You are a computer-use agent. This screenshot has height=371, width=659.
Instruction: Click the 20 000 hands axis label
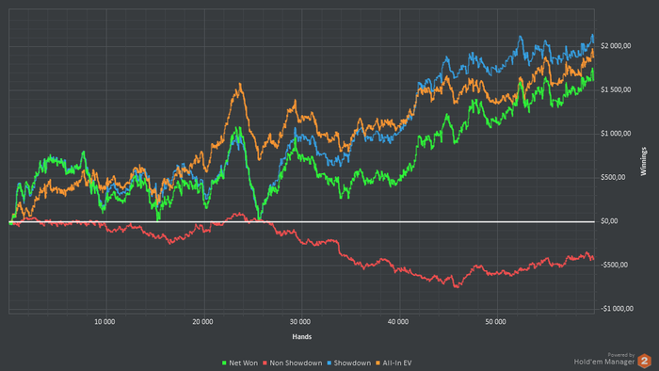click(x=202, y=322)
